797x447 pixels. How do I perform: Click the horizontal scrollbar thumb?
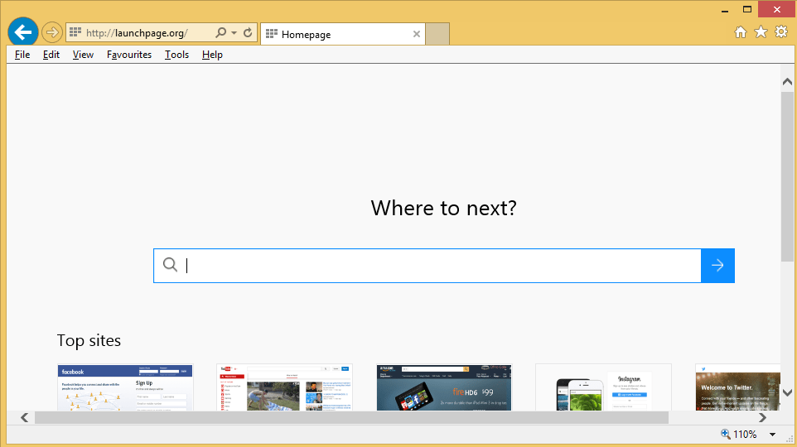[351, 417]
